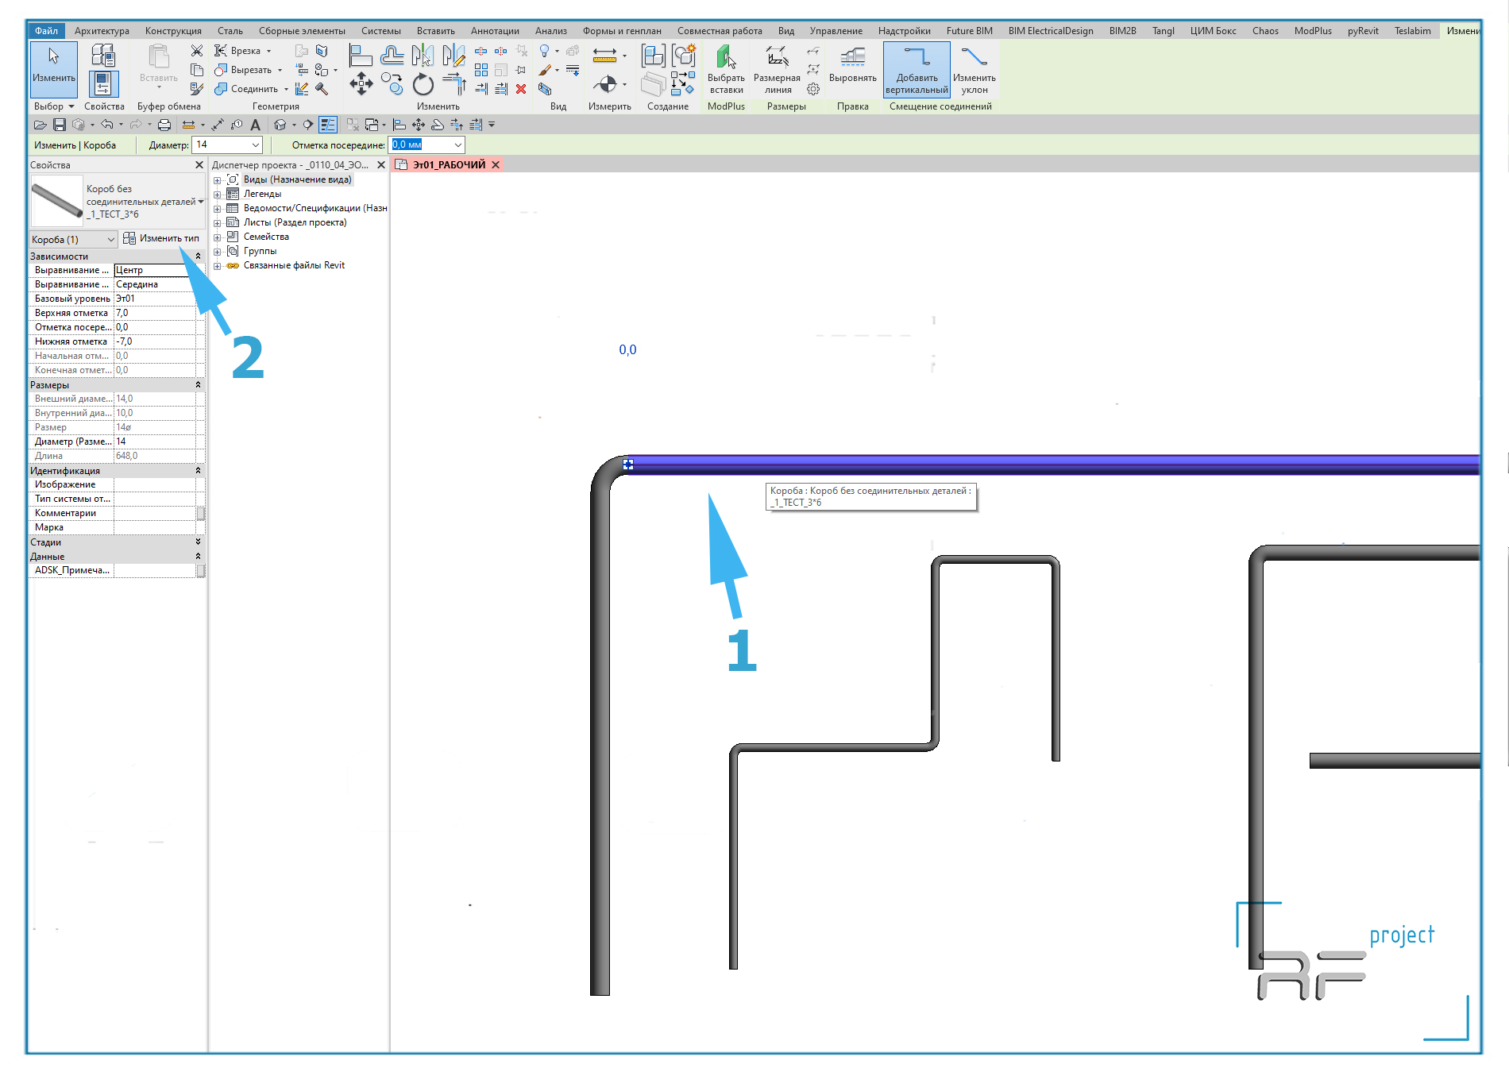Image resolution: width=1509 pixels, height=1072 pixels.
Task: Toggle the Modify selection tool
Action: 54,69
